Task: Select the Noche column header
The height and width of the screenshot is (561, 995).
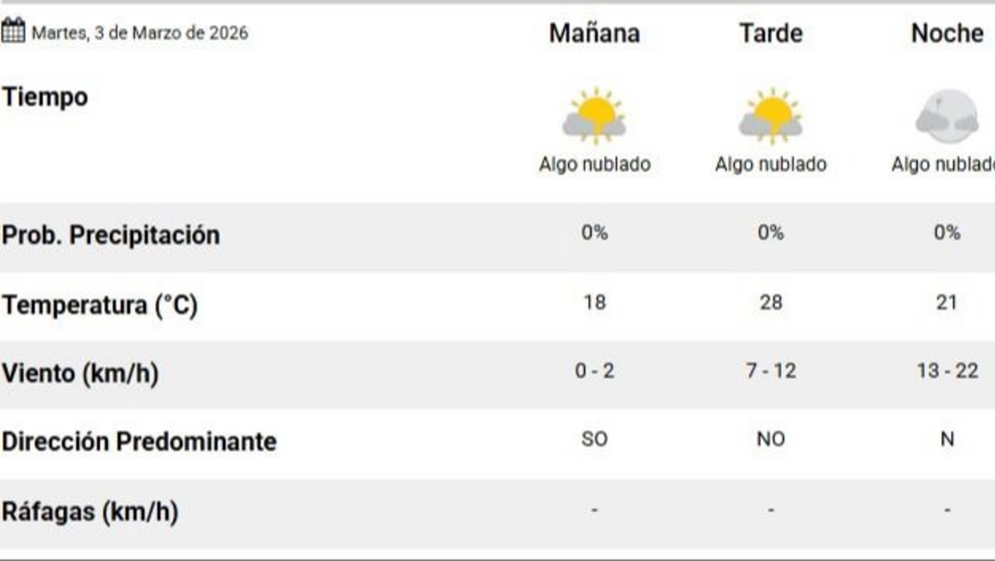Action: coord(947,34)
